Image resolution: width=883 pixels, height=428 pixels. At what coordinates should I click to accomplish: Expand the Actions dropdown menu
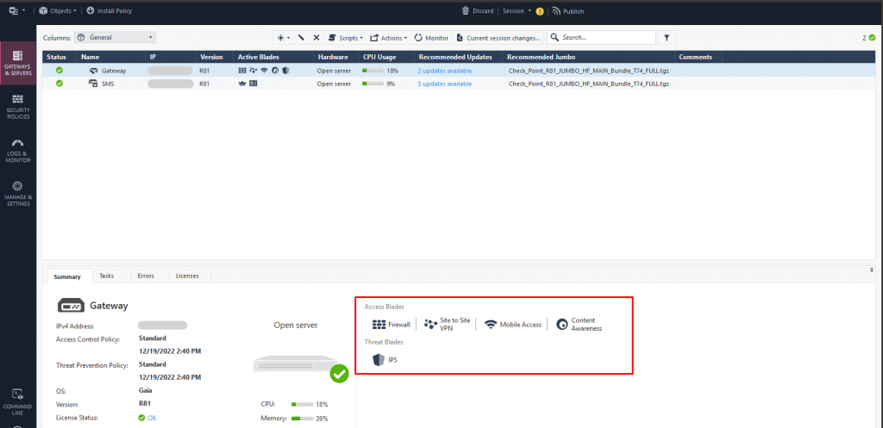[x=388, y=38]
